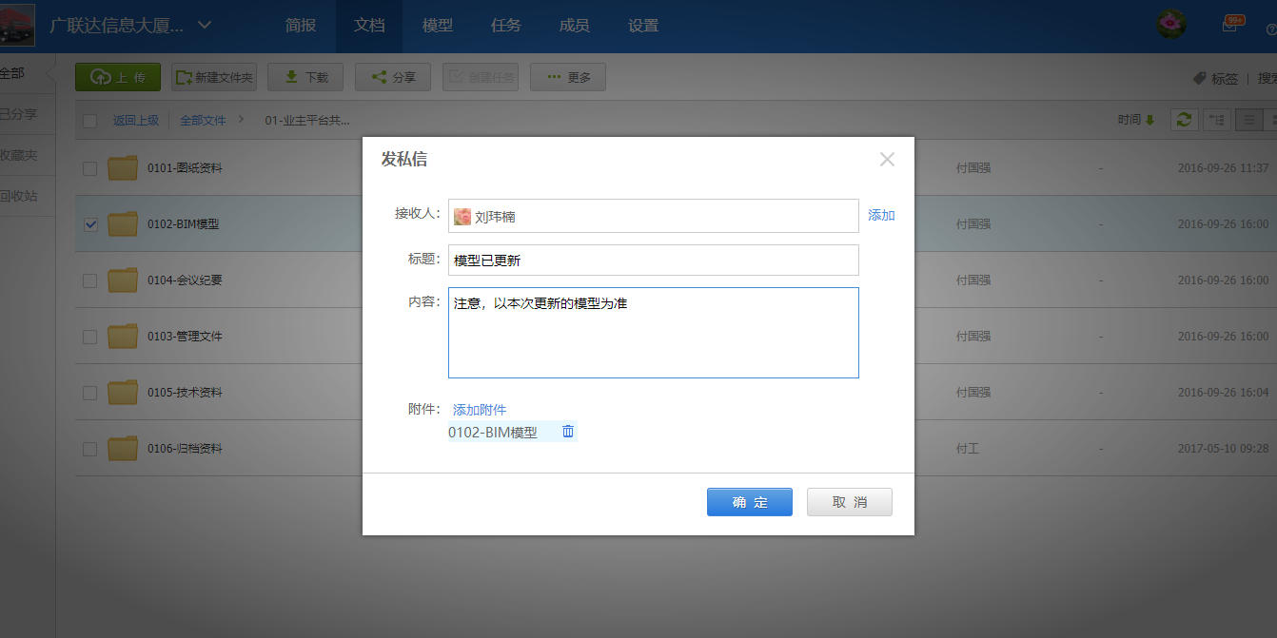
Task: Switch to the 模型 tab
Action: [438, 26]
